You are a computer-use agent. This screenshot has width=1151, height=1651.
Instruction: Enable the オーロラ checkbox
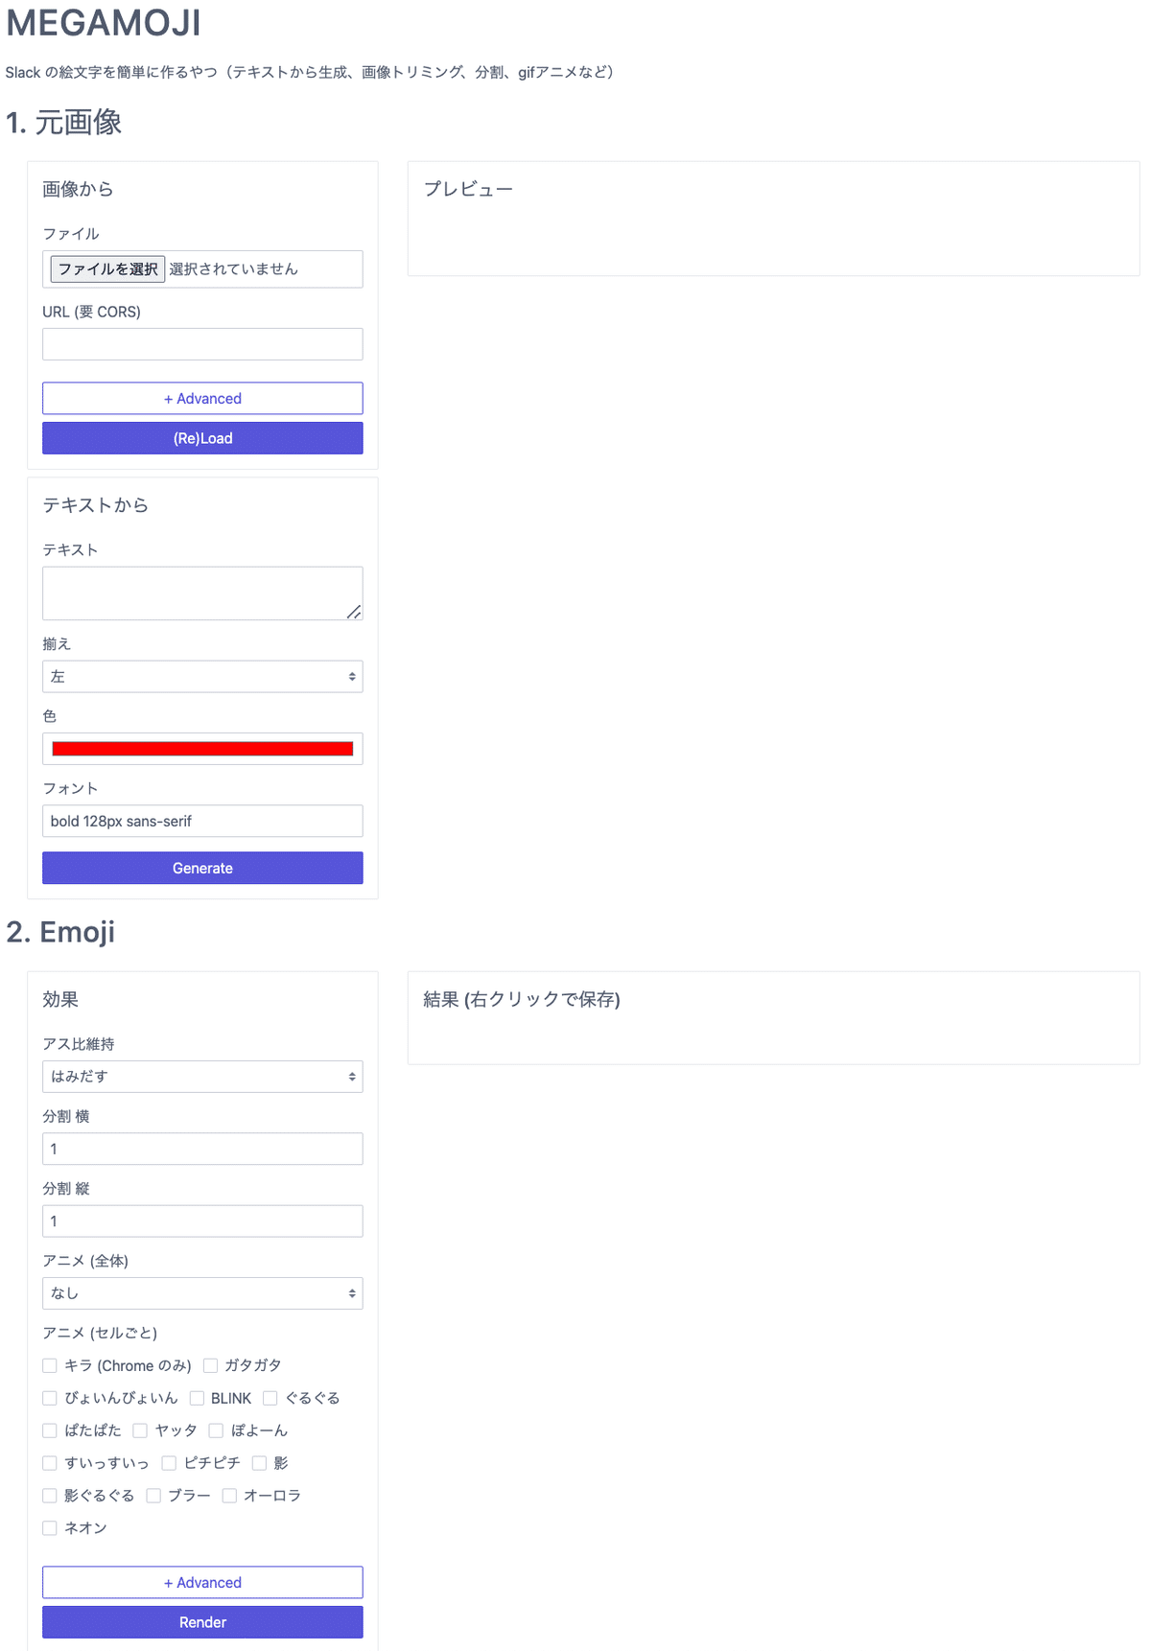click(229, 1496)
